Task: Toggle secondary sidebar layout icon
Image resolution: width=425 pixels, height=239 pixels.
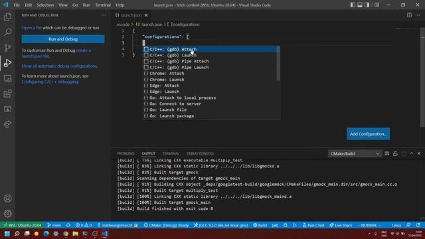Action: point(367,5)
